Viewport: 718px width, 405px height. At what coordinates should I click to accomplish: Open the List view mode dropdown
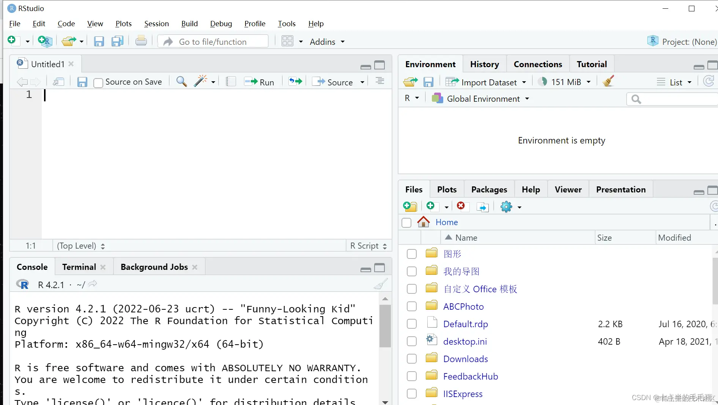(x=674, y=82)
